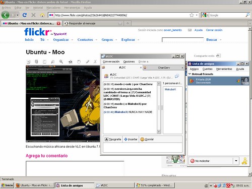
Task: Open the Organizar dropdown arrow
Action: pyautogui.click(x=72, y=40)
